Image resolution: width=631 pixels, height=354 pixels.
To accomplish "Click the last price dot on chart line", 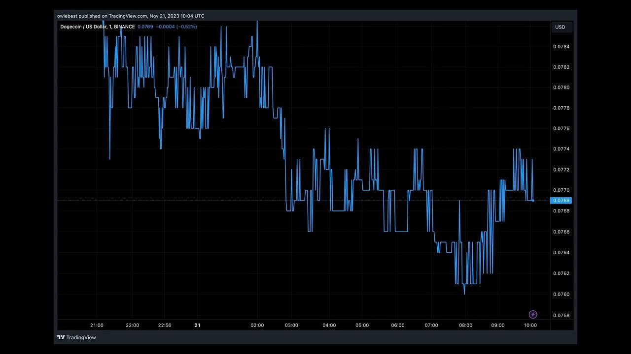I will pyautogui.click(x=533, y=201).
